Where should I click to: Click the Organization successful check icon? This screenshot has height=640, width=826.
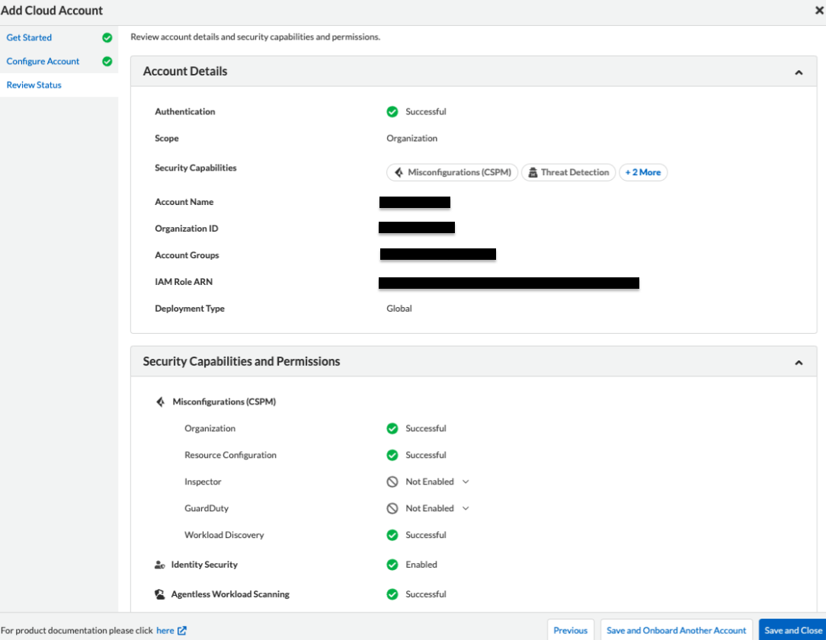[392, 428]
